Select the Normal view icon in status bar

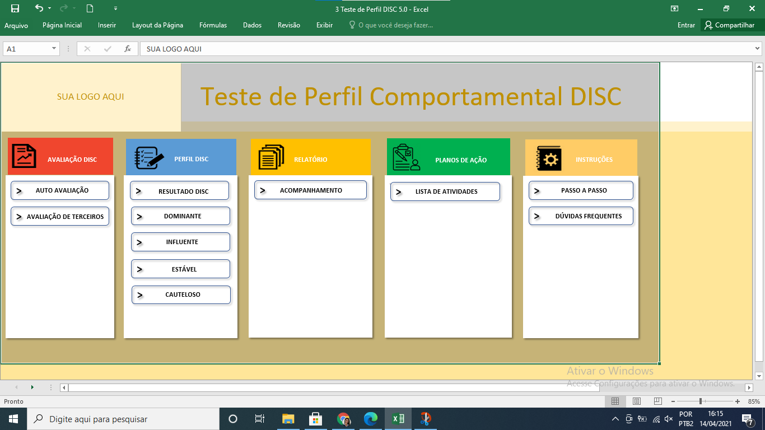pyautogui.click(x=615, y=401)
